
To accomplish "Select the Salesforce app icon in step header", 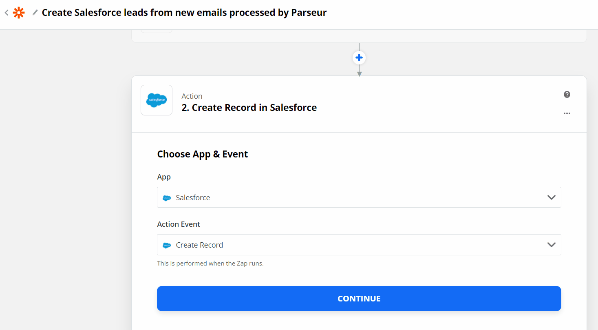I will [157, 100].
